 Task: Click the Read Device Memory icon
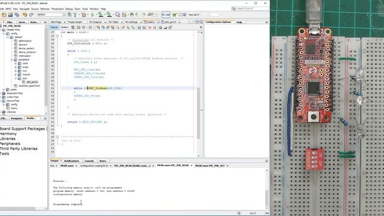(x=109, y=14)
